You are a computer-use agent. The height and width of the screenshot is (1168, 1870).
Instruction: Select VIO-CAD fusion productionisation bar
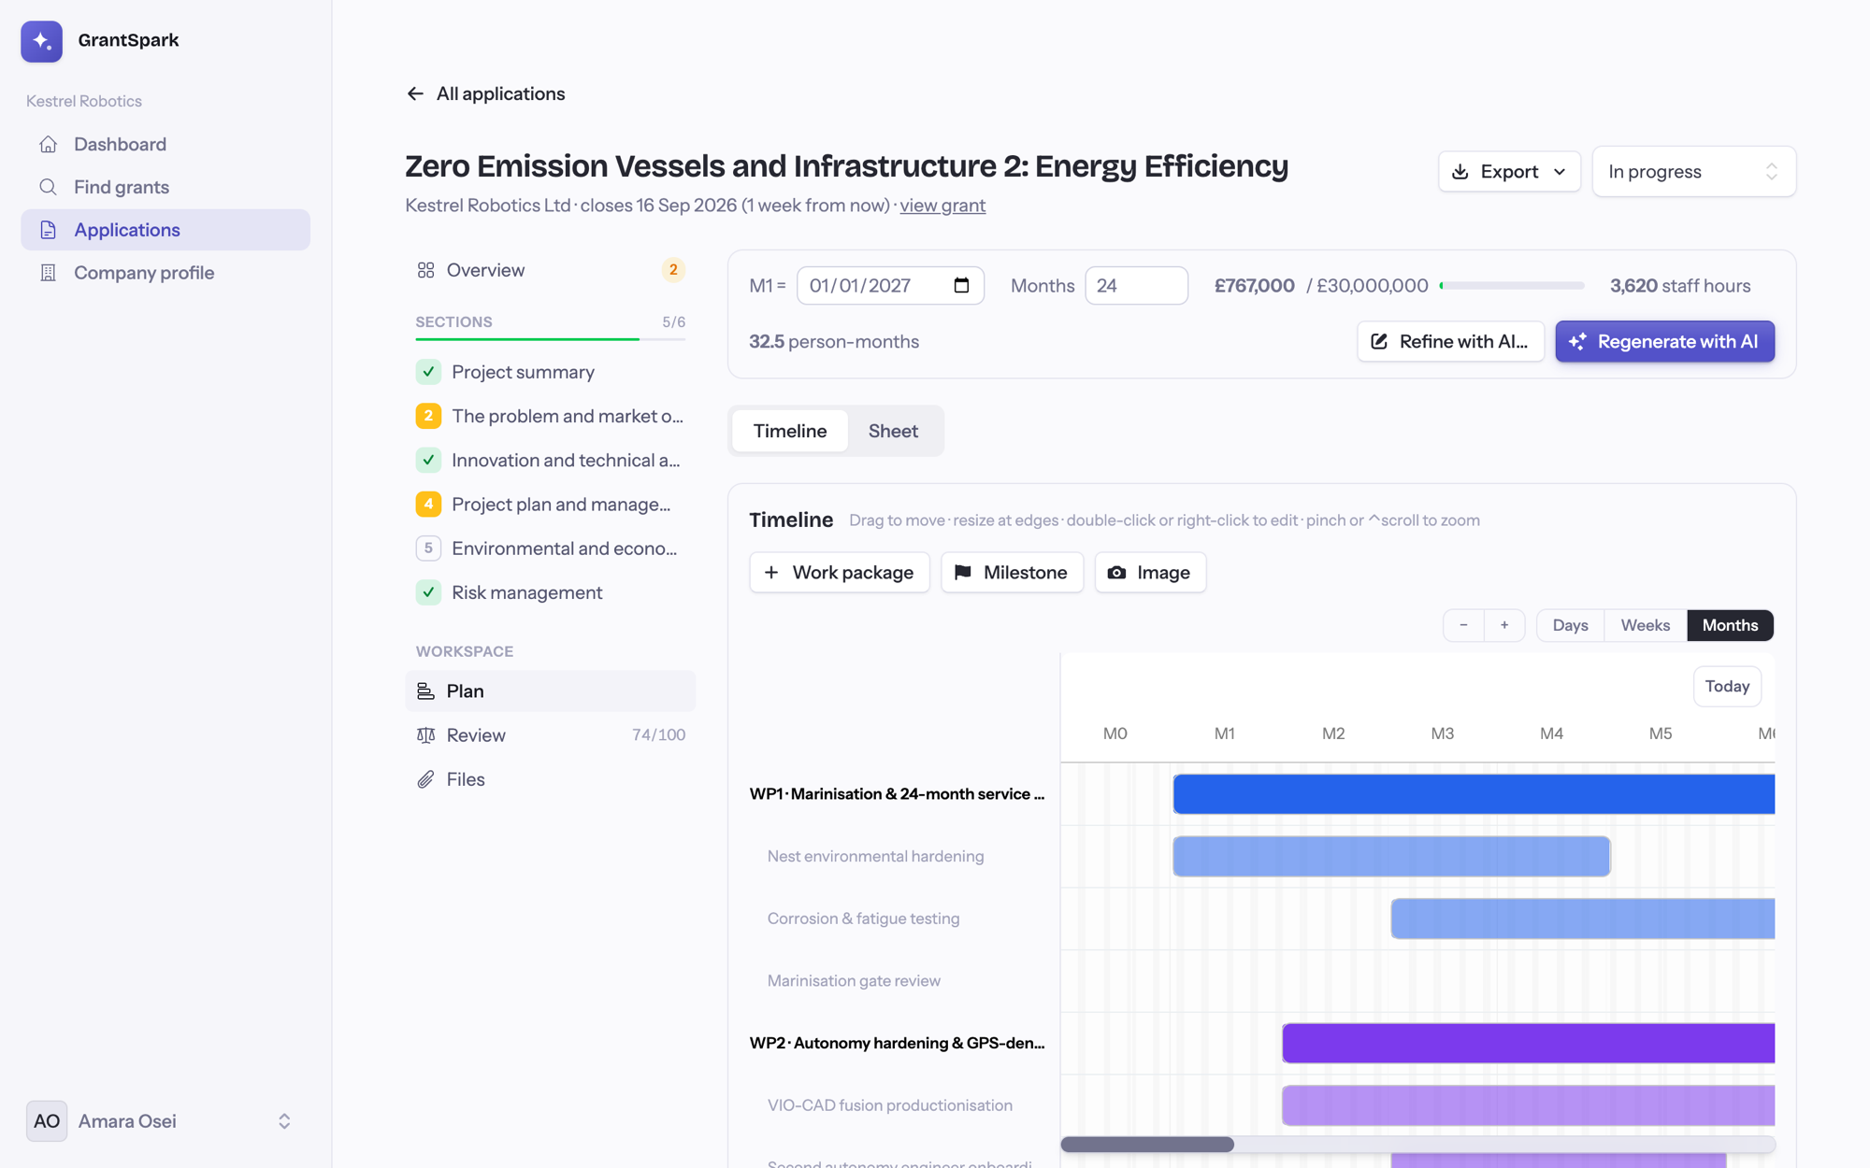(1528, 1106)
